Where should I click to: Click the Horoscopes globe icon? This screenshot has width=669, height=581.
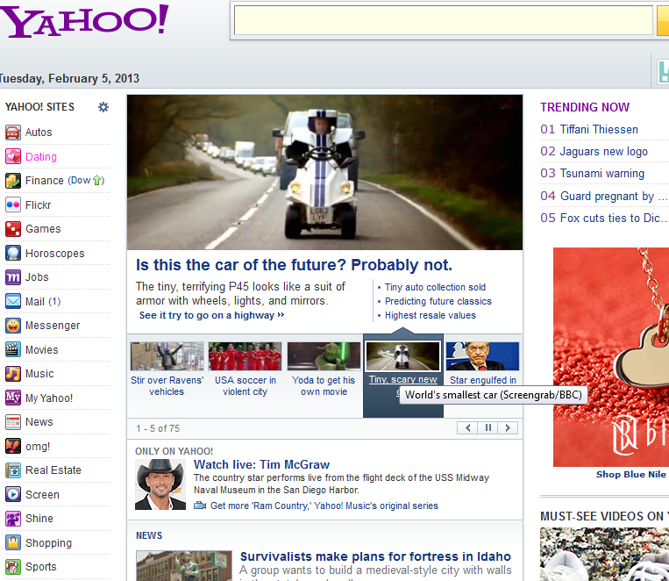click(x=13, y=254)
